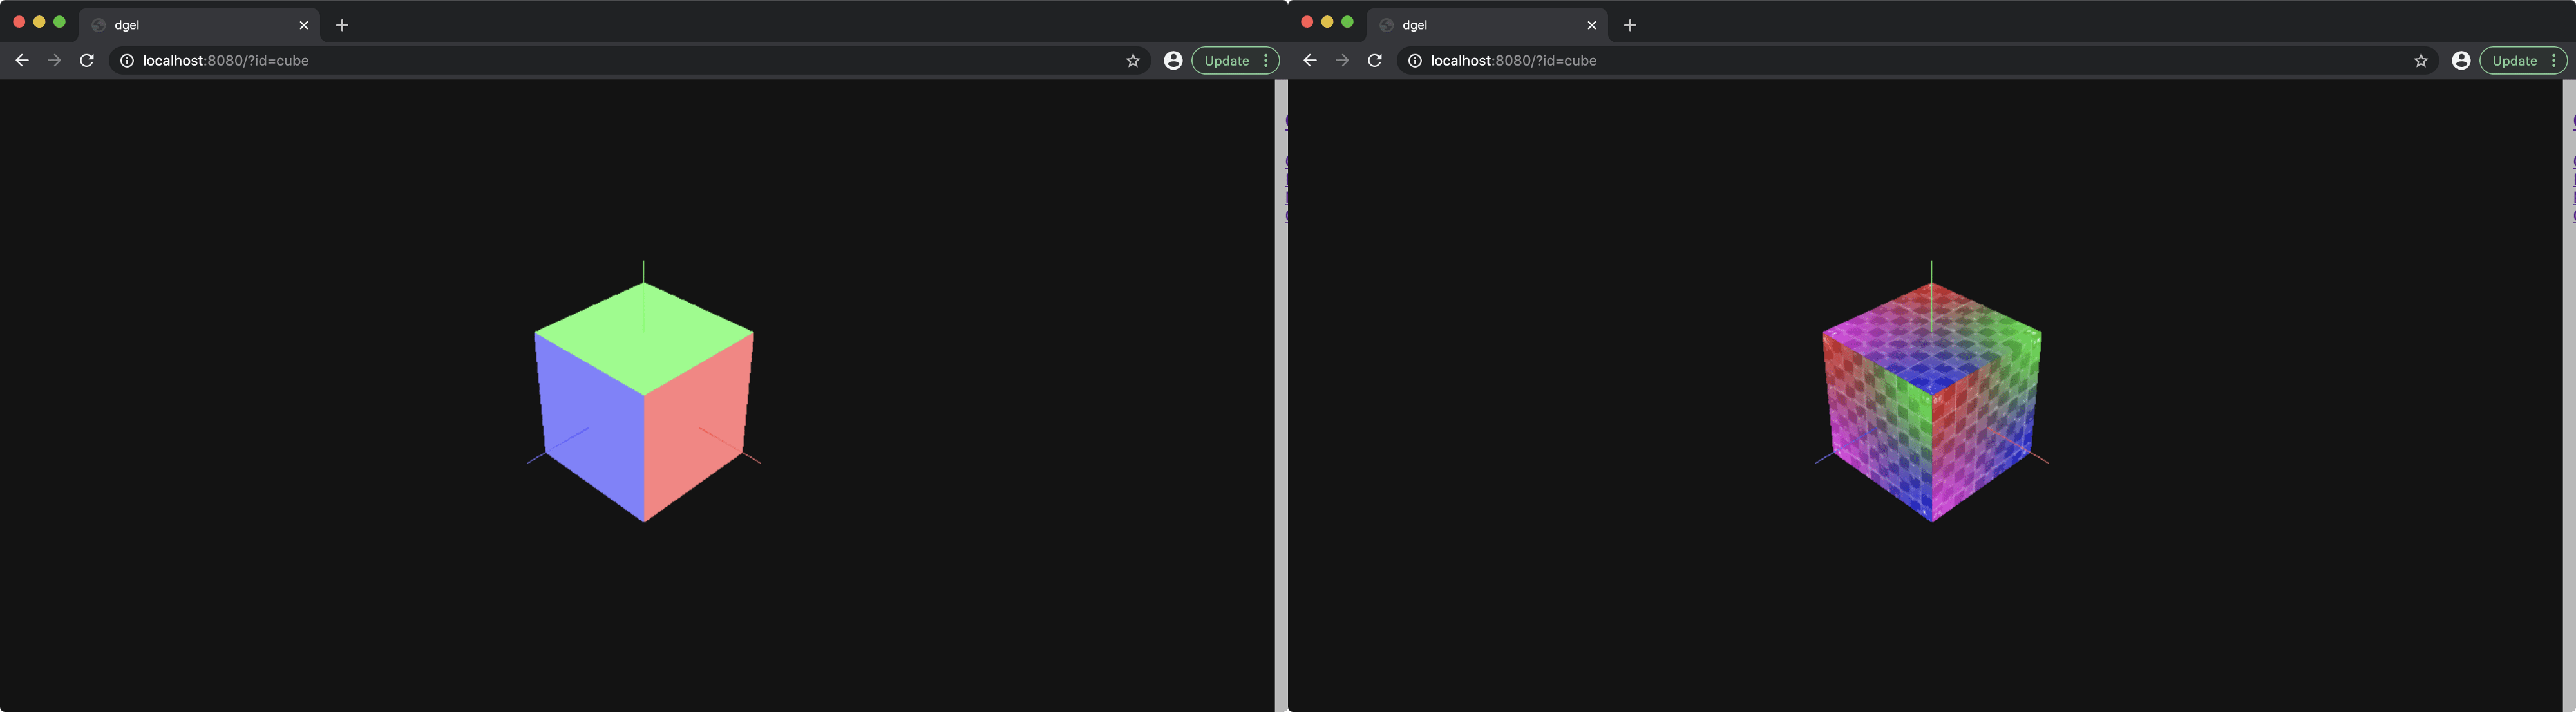View site information icon in left window

127,61
